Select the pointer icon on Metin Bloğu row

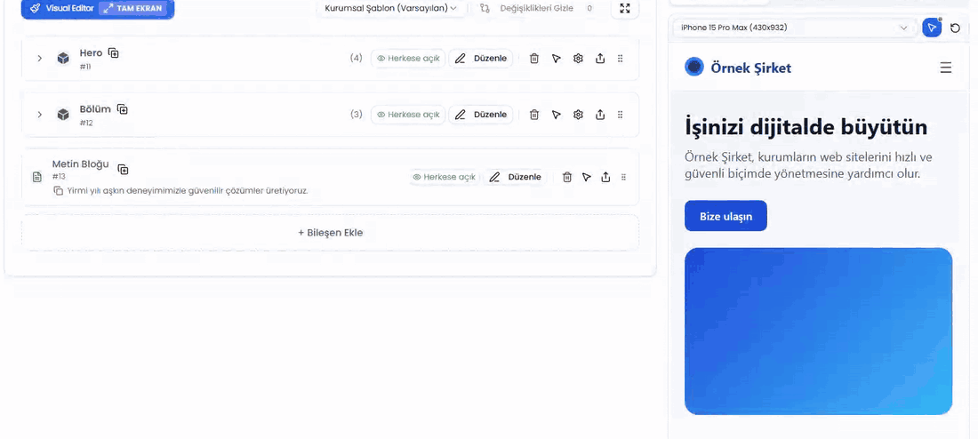click(x=586, y=177)
